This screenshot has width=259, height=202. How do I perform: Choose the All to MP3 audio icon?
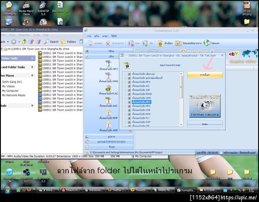click(x=108, y=64)
